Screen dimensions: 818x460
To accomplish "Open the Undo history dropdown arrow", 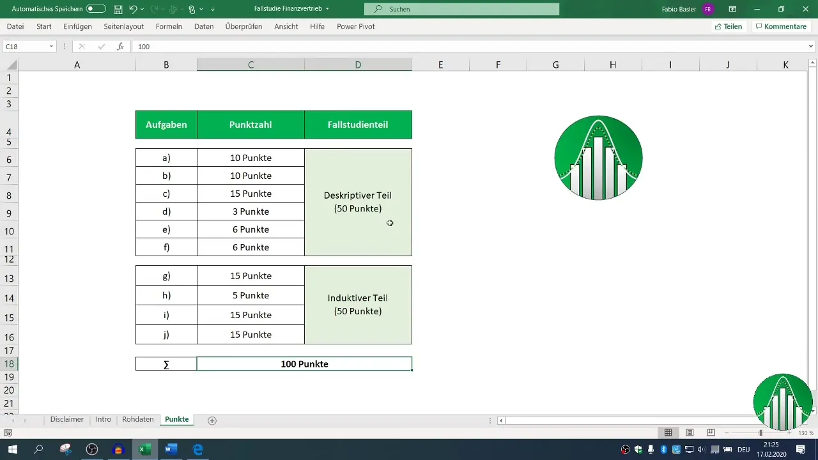I will [142, 9].
